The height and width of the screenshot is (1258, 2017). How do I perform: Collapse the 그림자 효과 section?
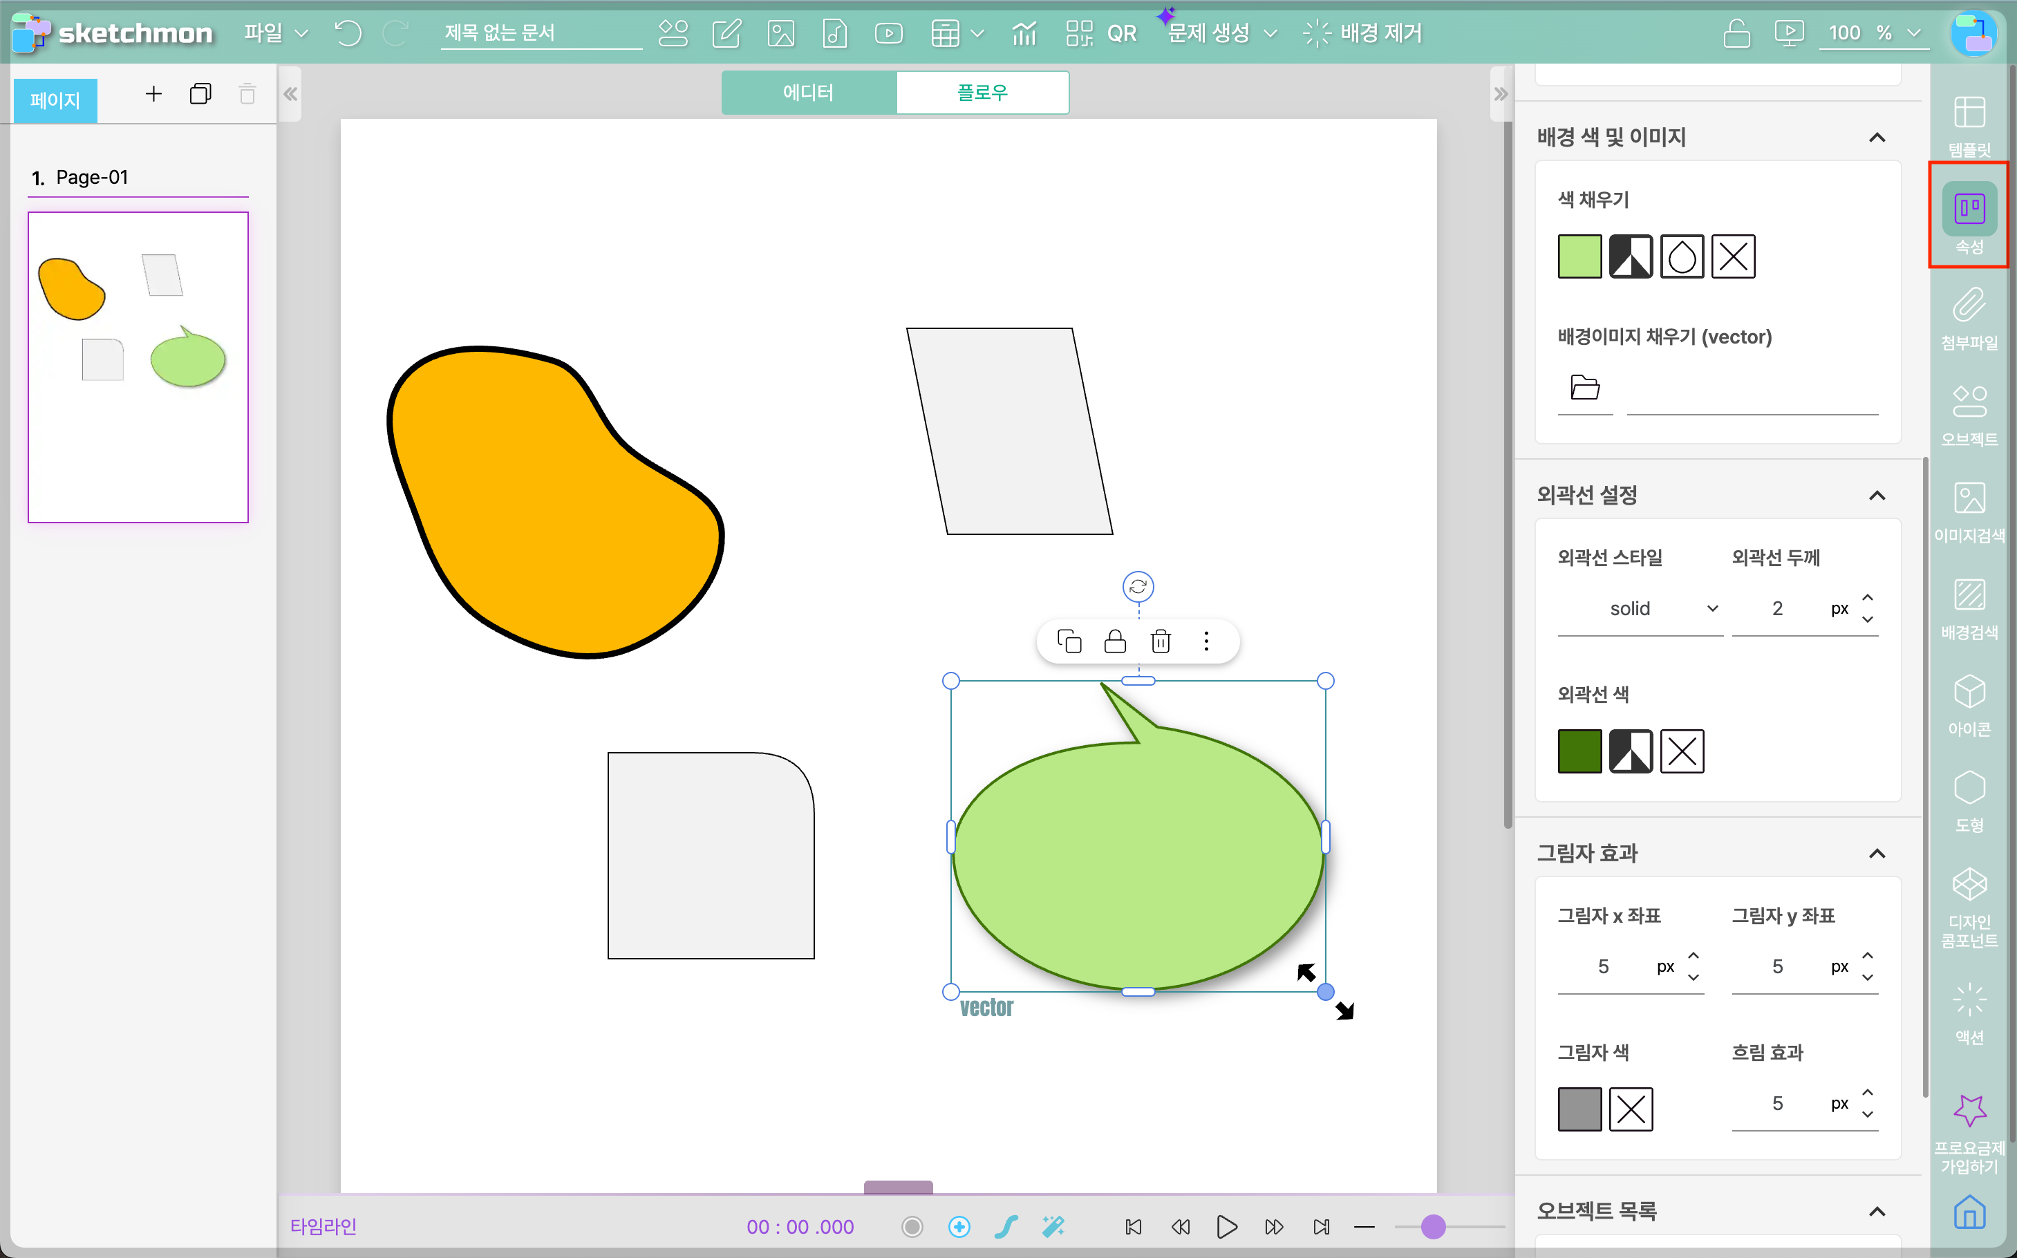[x=1877, y=854]
